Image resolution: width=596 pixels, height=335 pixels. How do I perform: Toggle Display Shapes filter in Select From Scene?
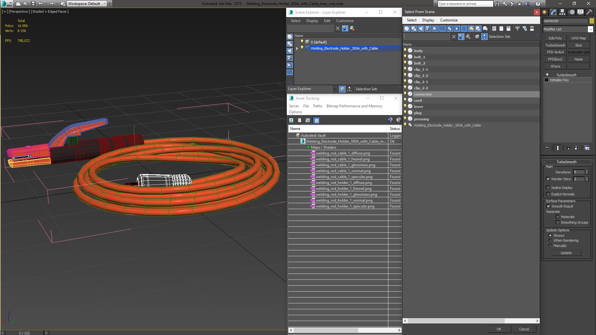click(414, 29)
